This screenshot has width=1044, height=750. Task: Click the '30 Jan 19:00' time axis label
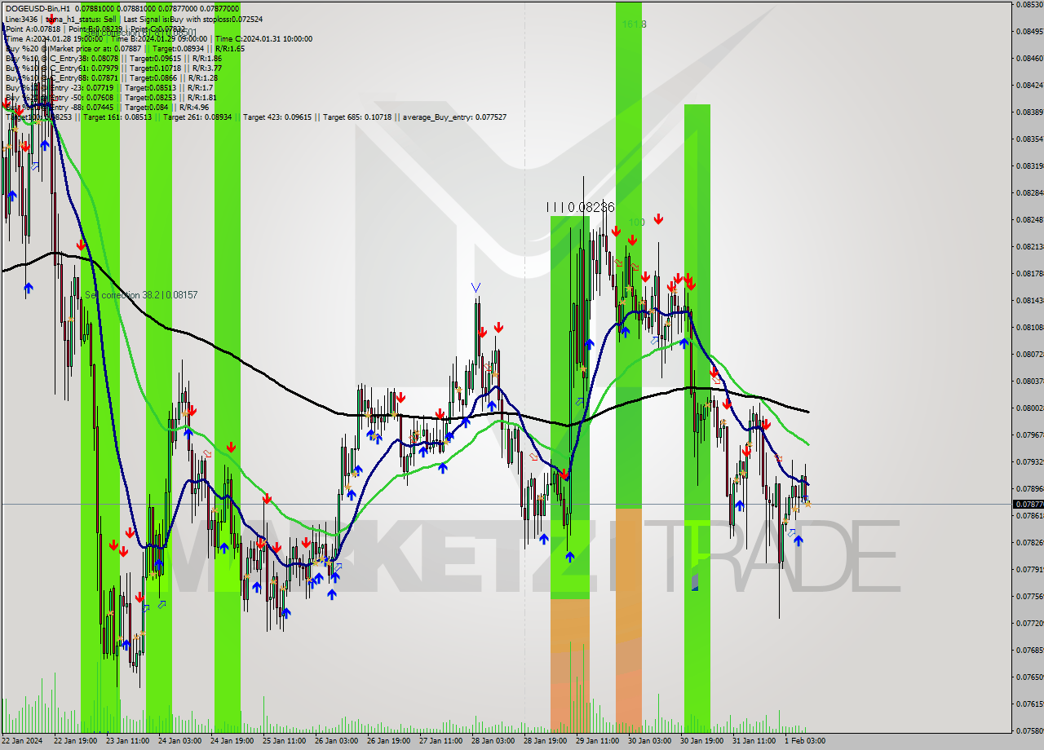click(701, 741)
